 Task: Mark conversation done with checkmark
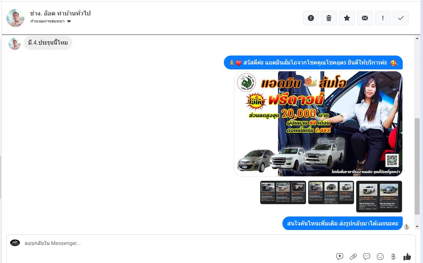click(x=401, y=18)
